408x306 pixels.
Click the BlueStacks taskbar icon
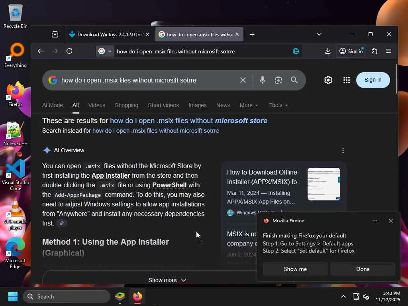(120, 296)
